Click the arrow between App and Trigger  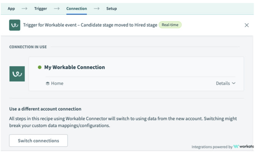point(24,8)
